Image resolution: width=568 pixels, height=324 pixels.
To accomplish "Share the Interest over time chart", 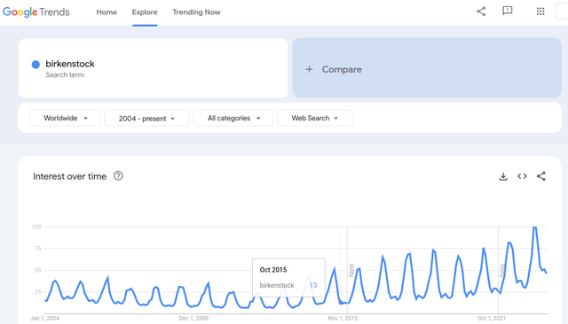I will (x=541, y=176).
